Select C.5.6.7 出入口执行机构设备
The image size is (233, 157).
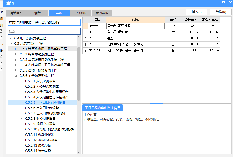pyautogui.click(x=45, y=113)
